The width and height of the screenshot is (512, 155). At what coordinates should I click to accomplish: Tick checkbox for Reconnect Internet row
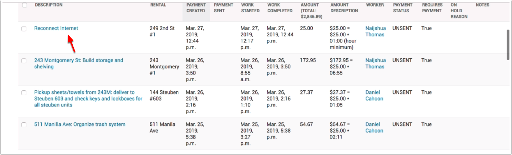(x=24, y=29)
